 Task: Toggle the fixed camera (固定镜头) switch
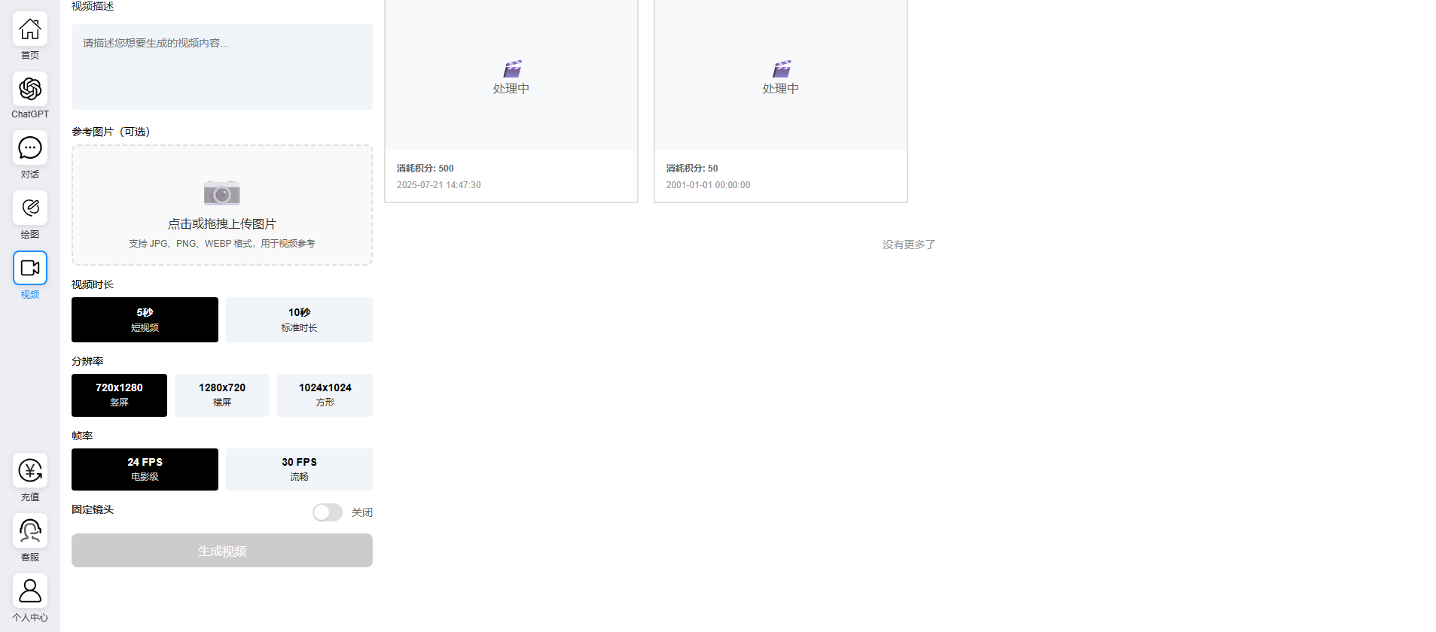pos(328,512)
